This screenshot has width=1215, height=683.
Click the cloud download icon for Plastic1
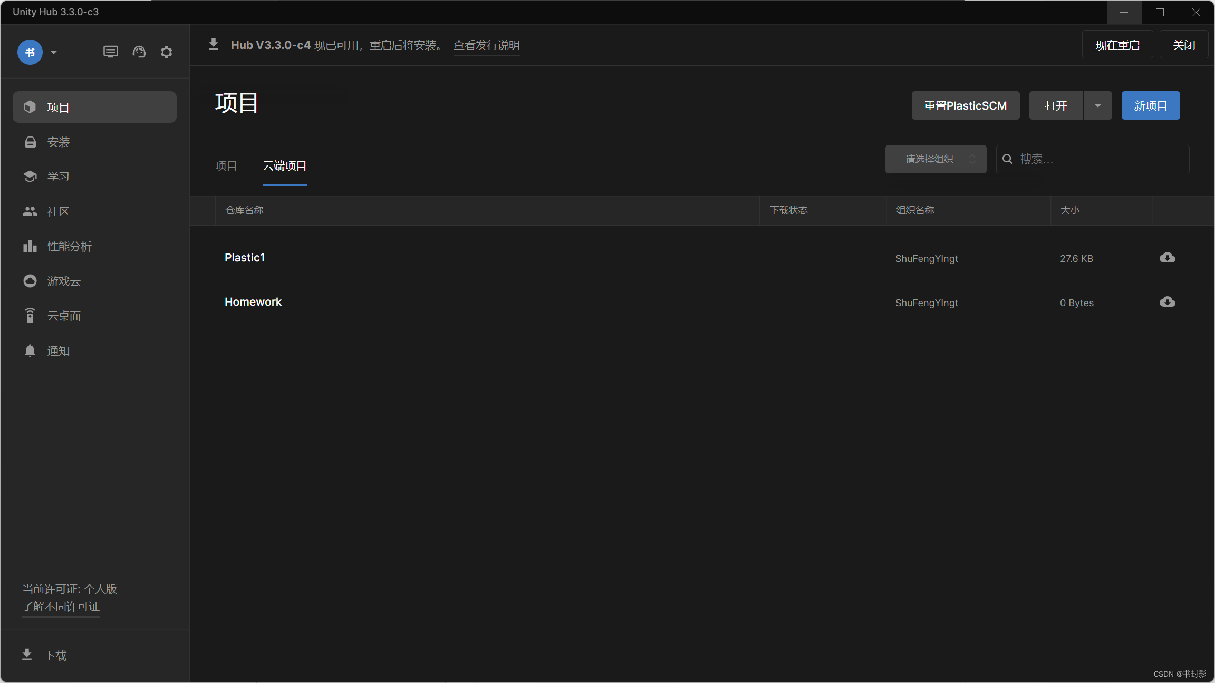[1167, 258]
